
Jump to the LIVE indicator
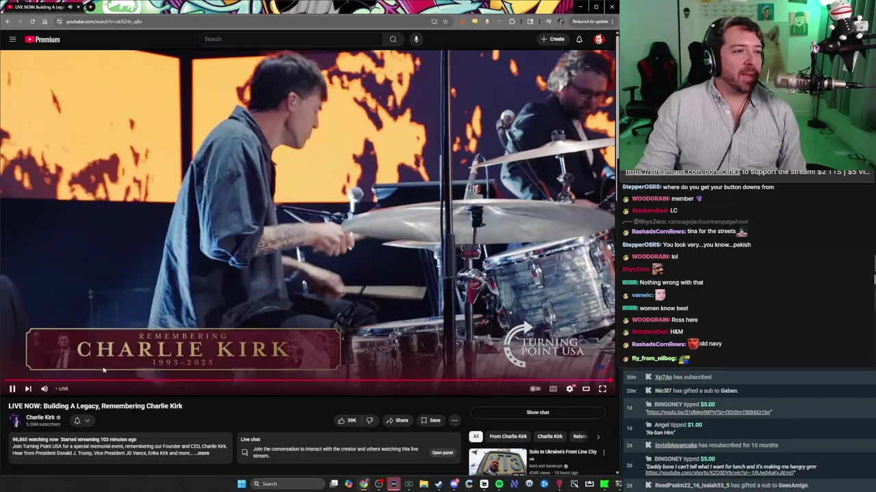point(62,389)
